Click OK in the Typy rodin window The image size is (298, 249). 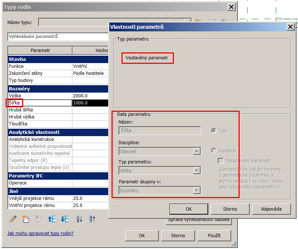[142, 235]
